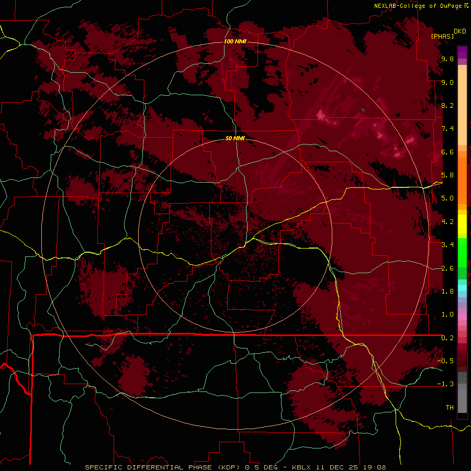This screenshot has height=471, width=471.
Task: Click the 5.0 scale value
Action: tap(447, 198)
